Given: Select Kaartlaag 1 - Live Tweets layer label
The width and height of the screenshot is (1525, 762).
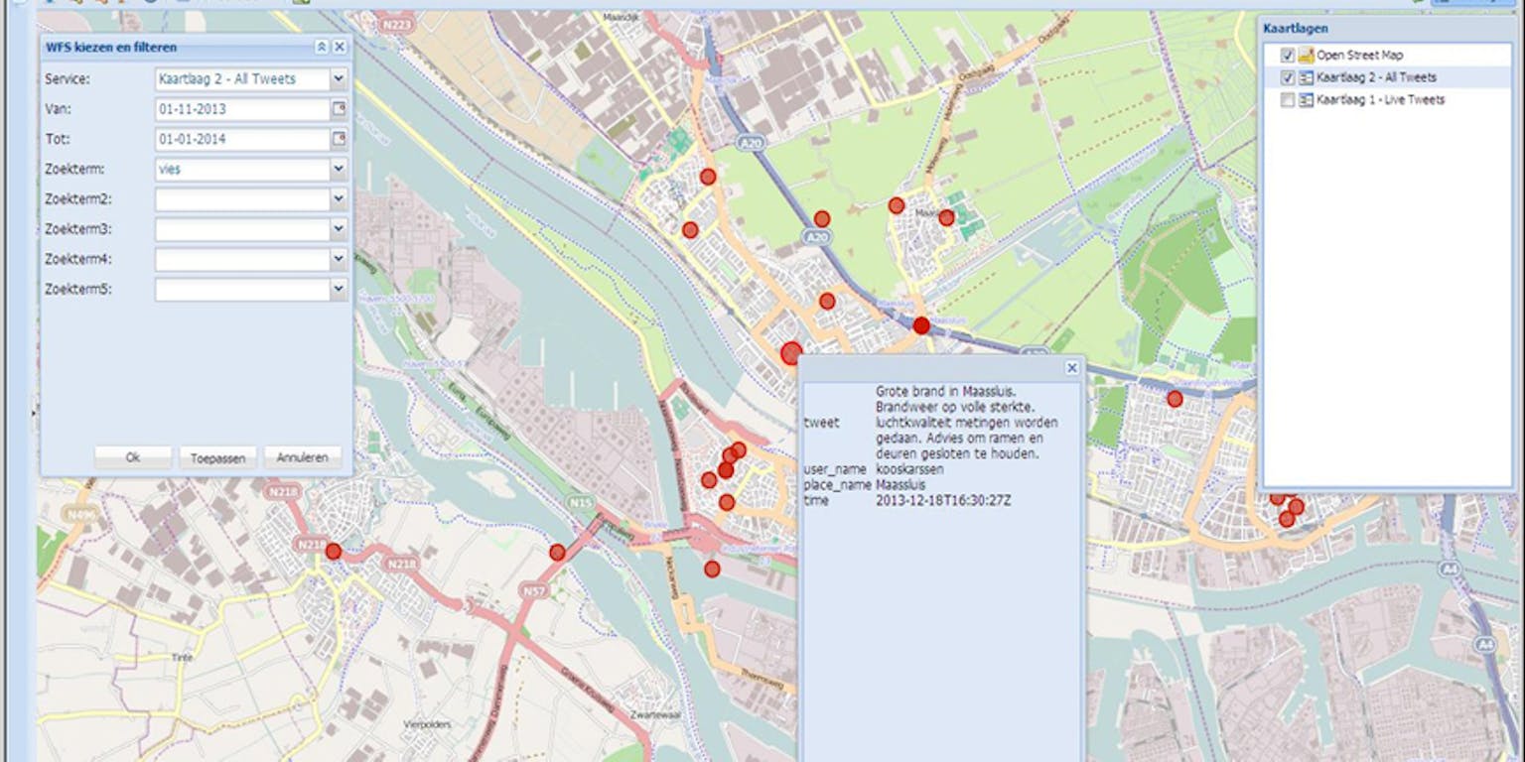Looking at the screenshot, I should pyautogui.click(x=1380, y=100).
